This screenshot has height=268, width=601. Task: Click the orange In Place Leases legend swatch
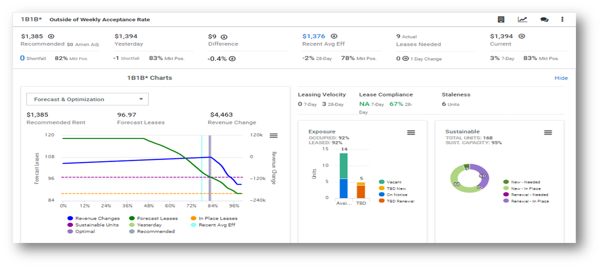pos(194,218)
